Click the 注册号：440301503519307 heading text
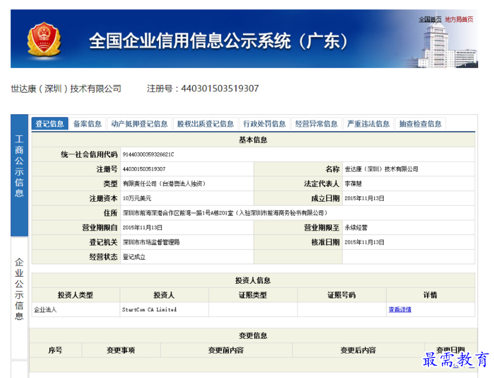 [203, 88]
